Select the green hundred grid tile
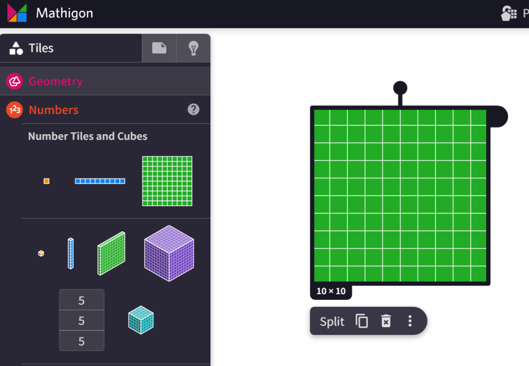The height and width of the screenshot is (366, 529). (167, 181)
